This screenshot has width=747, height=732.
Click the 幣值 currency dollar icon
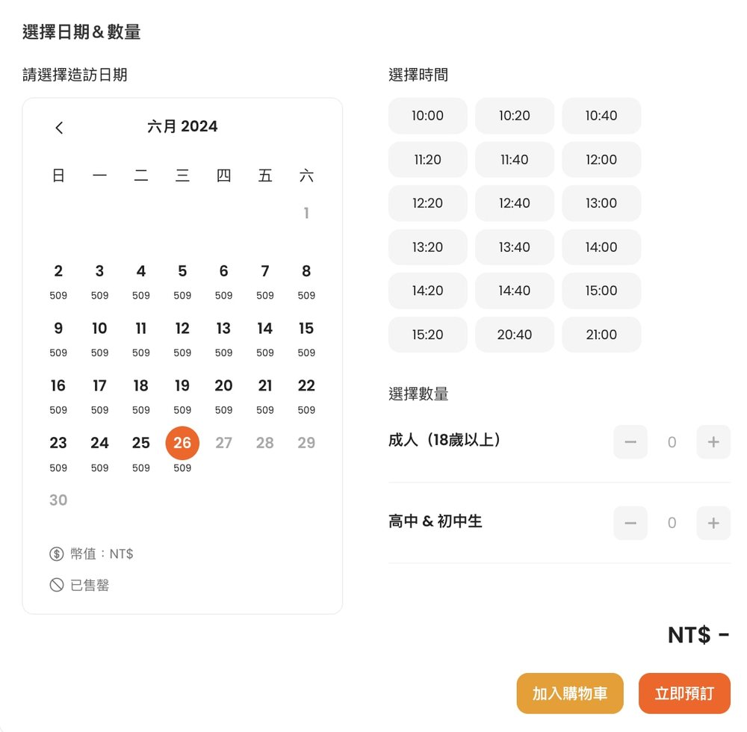57,554
